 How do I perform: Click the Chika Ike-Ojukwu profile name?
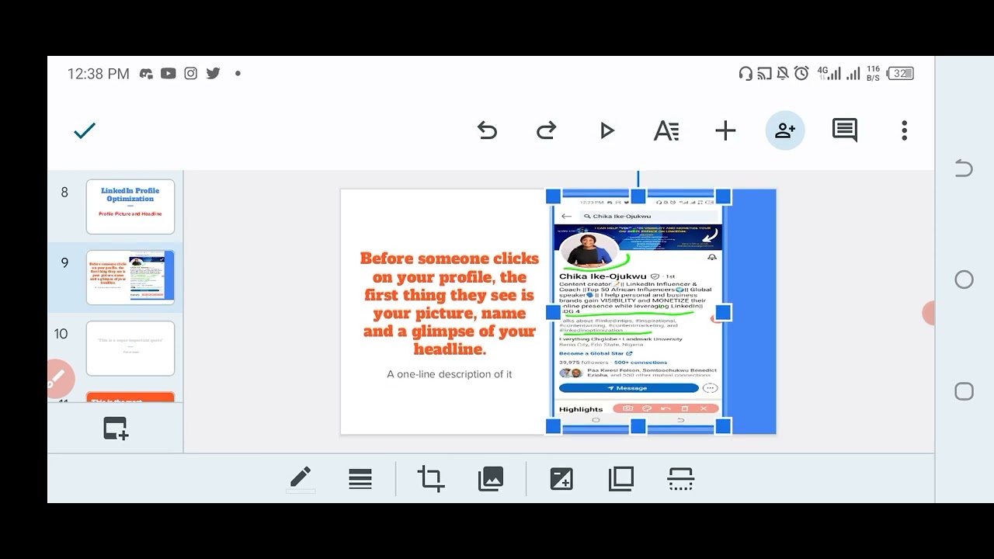click(x=603, y=276)
